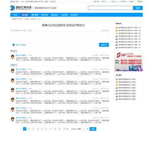This screenshot has height=153, width=153.
Task: Click the small logo icon below the comment box
Action: click(13, 45)
